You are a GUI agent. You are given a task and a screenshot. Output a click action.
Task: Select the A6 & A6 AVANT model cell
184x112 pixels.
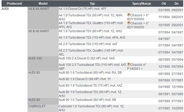[x=43, y=43]
